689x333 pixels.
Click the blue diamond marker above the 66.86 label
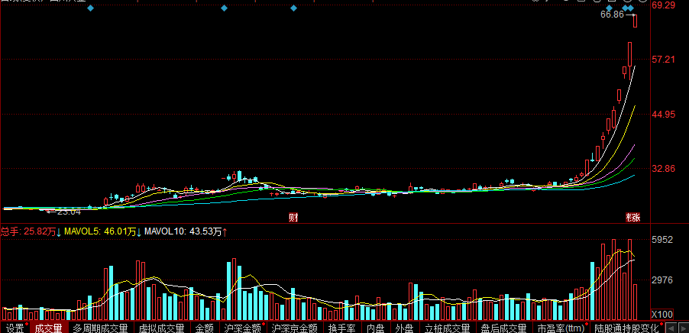609,8
